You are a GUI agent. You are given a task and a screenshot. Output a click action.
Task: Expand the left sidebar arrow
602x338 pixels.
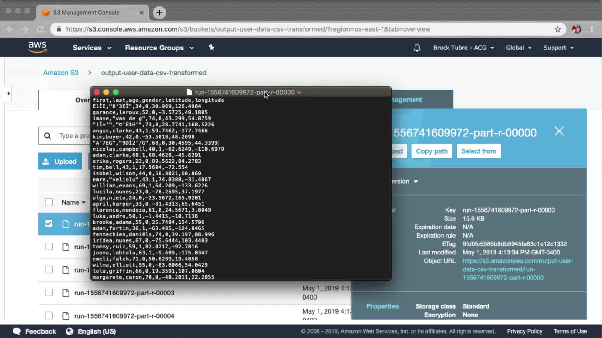(8, 93)
